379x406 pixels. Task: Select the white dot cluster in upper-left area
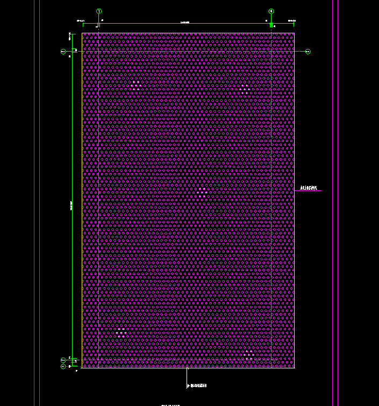(136, 85)
